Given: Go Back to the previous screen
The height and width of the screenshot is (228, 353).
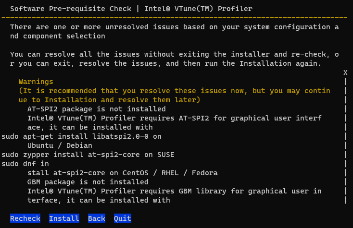Looking at the screenshot, I should coord(97,218).
